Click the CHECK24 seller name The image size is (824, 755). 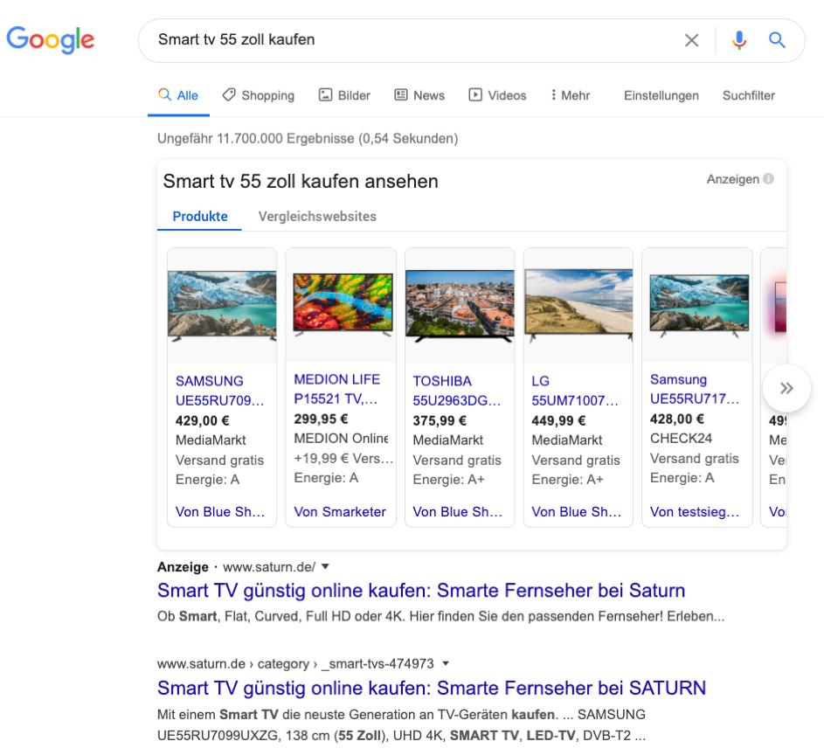tap(681, 439)
